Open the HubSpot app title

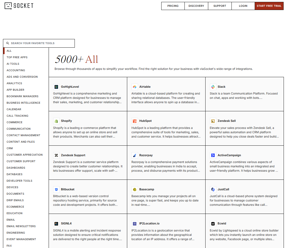[x=145, y=121]
